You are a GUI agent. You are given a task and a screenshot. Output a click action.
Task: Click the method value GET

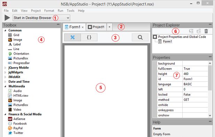pyautogui.click(x=195, y=100)
